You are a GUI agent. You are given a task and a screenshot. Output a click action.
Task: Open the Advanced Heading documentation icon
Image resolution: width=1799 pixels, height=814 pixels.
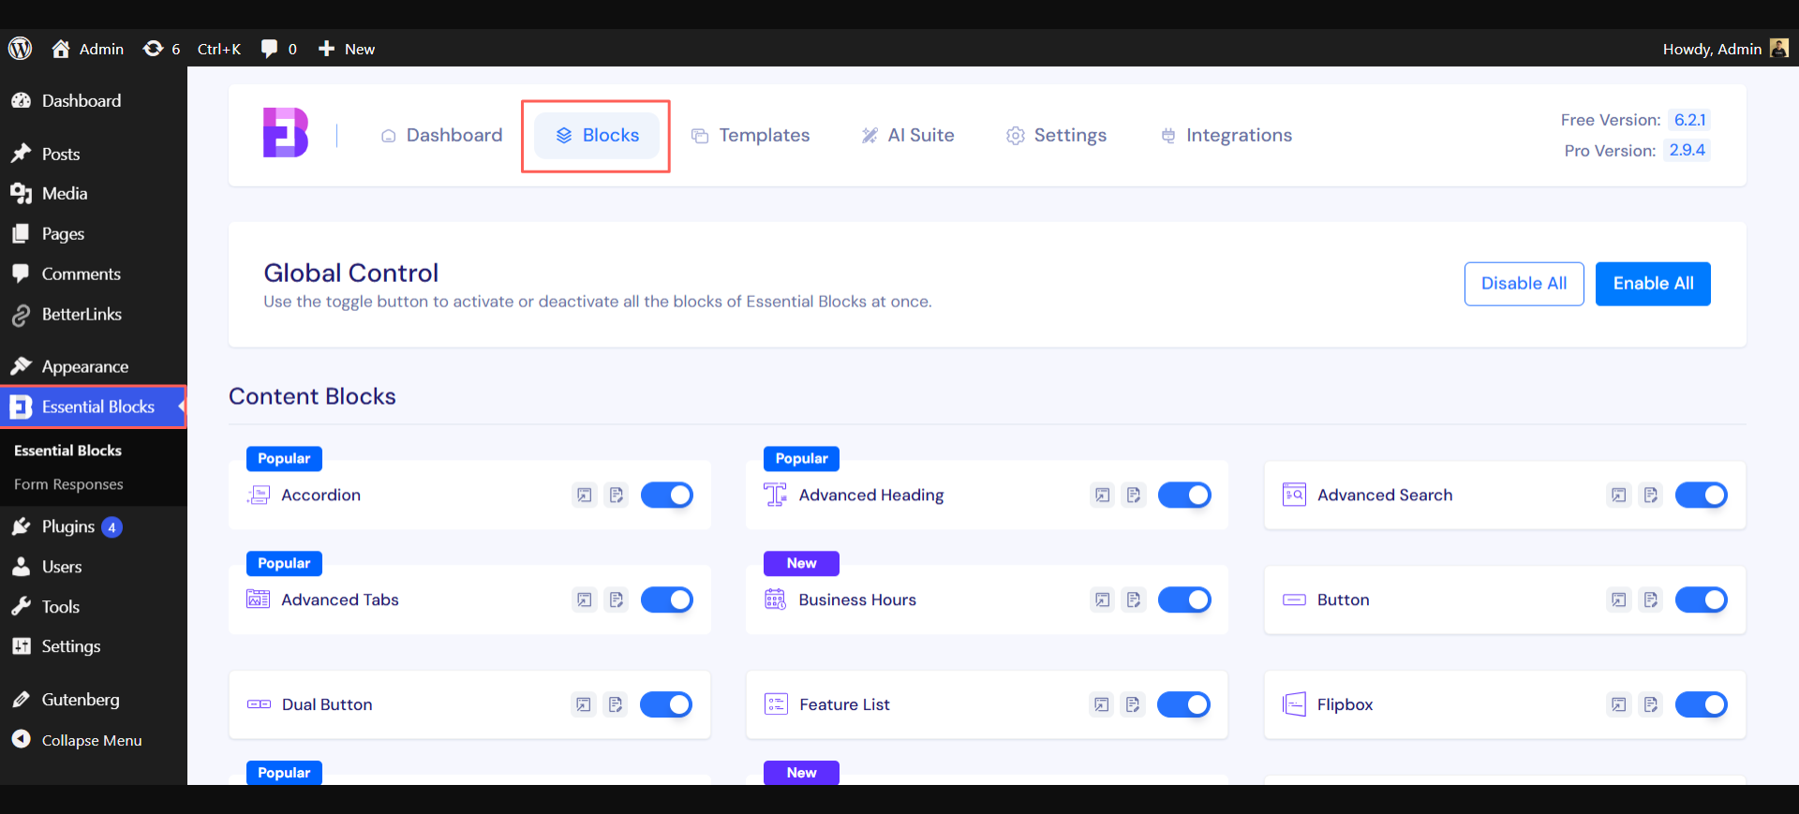coord(1134,495)
